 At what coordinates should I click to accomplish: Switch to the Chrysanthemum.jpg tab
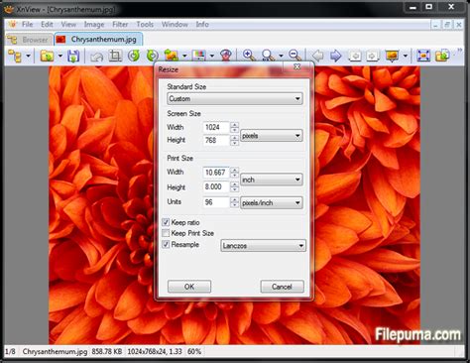click(98, 39)
